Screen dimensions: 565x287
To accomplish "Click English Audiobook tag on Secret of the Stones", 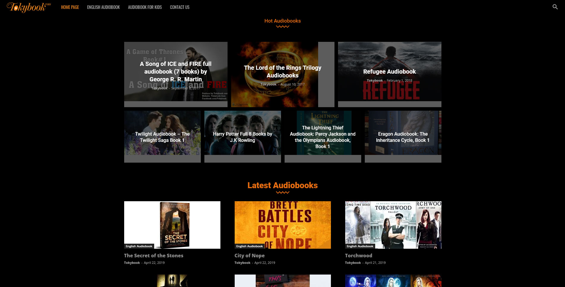I will (x=139, y=246).
